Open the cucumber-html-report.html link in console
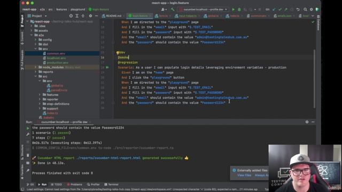 [x=108, y=158]
